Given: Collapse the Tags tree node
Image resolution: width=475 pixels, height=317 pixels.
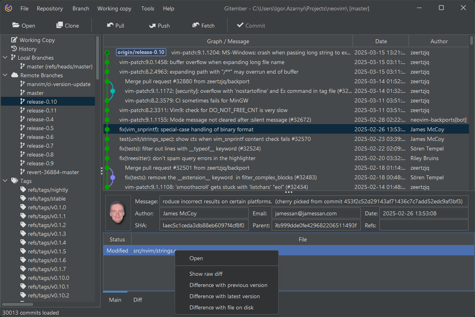Looking at the screenshot, I should pos(5,181).
